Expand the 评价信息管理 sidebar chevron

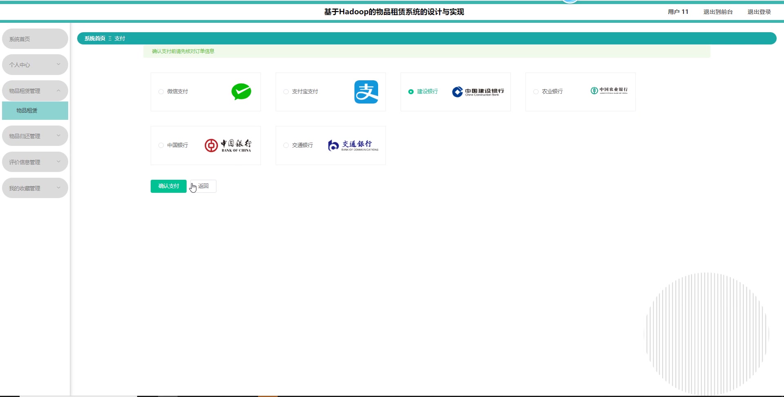[x=58, y=162]
